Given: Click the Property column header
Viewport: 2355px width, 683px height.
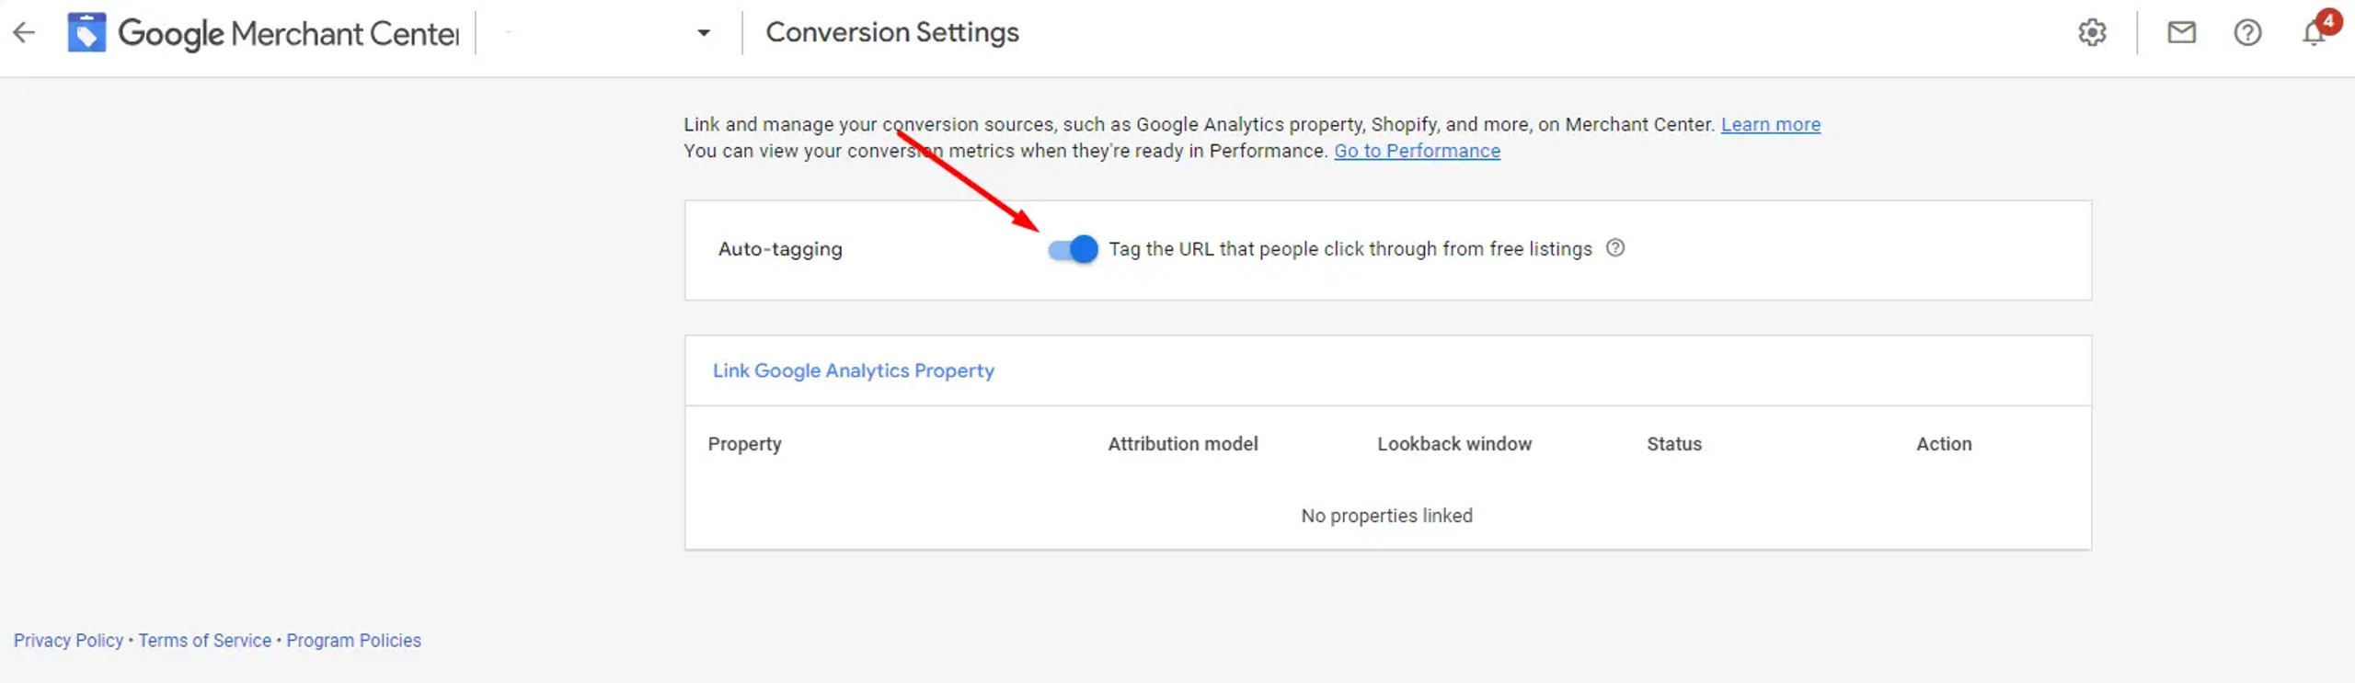Looking at the screenshot, I should click(744, 444).
